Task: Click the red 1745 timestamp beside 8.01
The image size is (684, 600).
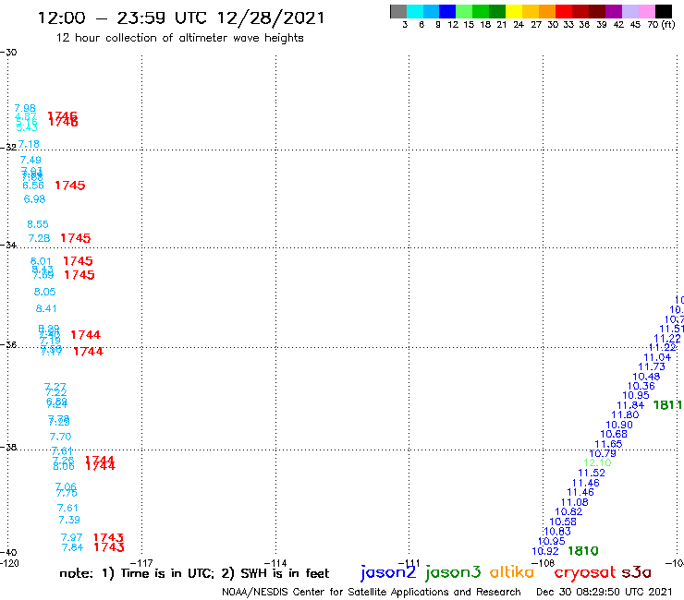Action: [78, 260]
